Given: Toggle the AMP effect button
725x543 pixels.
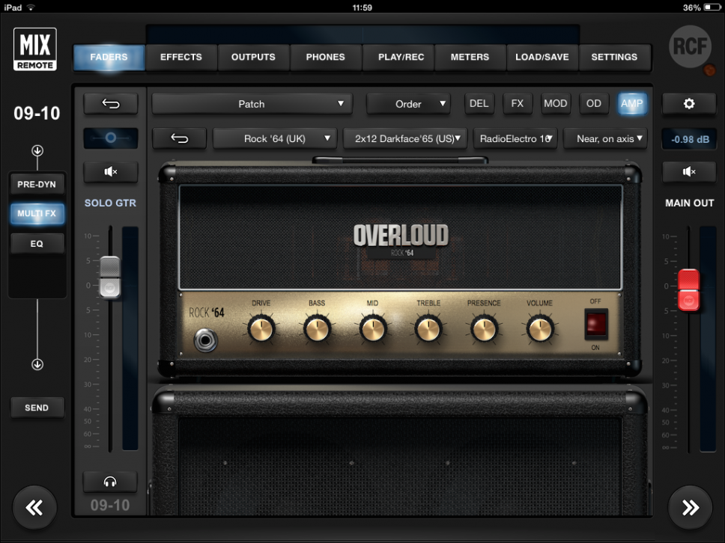Looking at the screenshot, I should click(631, 104).
